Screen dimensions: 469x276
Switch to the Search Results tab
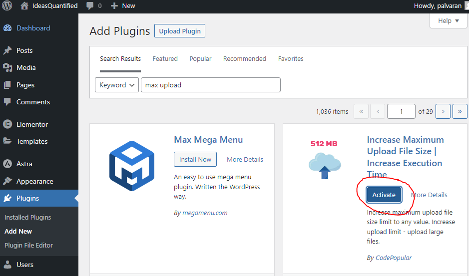[x=120, y=58]
